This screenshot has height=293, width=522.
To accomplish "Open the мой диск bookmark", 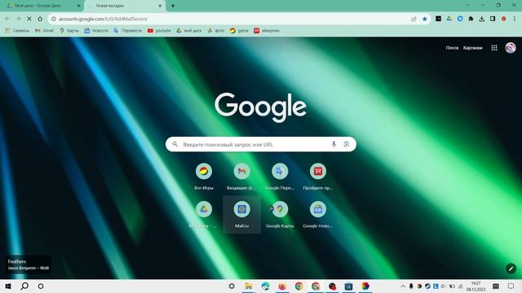I will coord(188,31).
